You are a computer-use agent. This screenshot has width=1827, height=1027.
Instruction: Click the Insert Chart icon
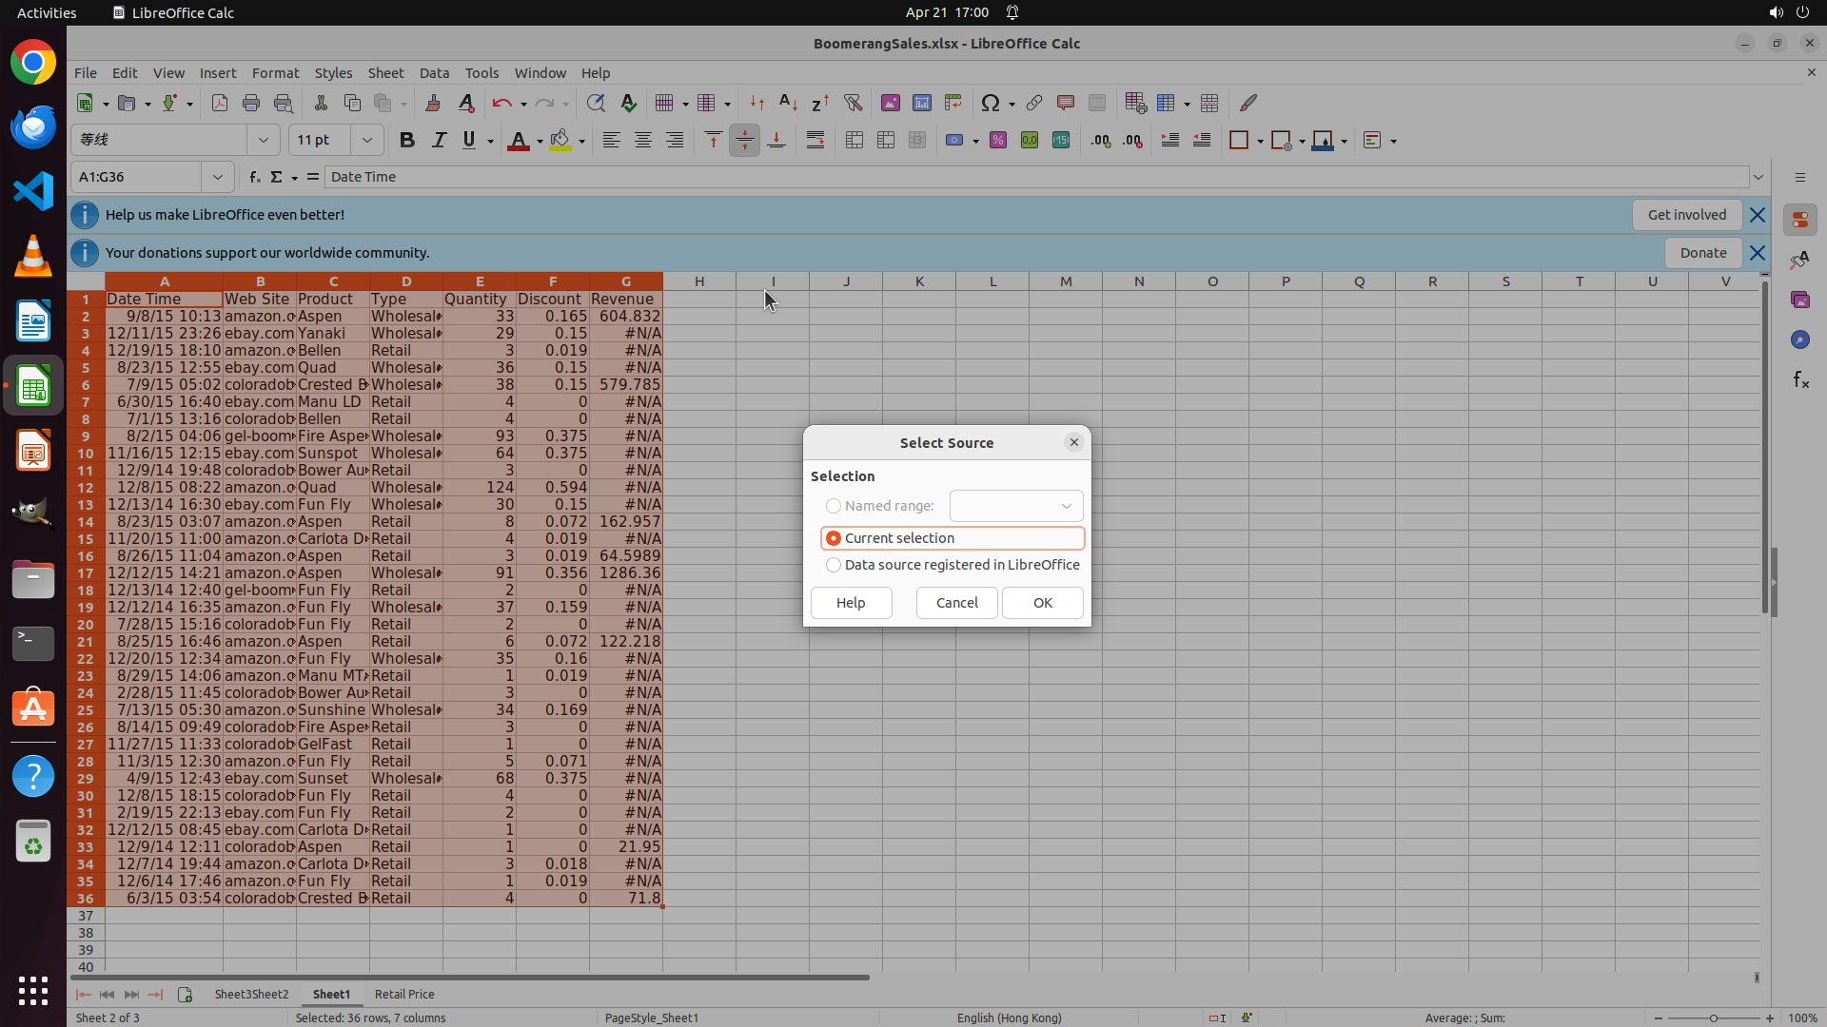click(x=921, y=103)
